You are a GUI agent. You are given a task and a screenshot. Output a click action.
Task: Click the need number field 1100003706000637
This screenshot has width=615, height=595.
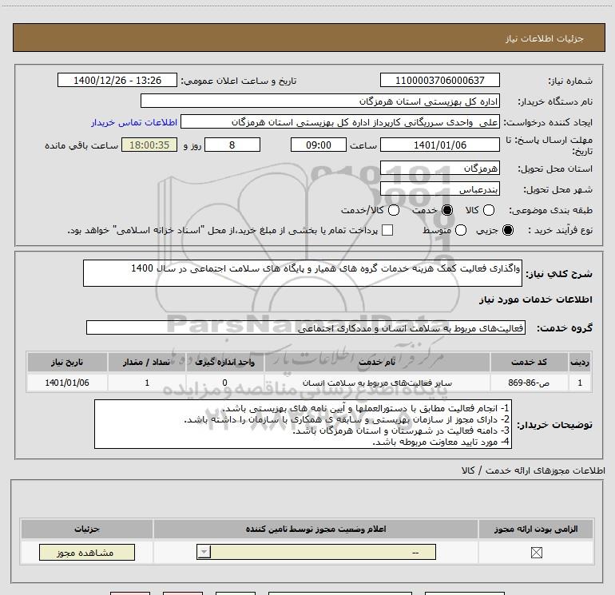click(x=439, y=81)
